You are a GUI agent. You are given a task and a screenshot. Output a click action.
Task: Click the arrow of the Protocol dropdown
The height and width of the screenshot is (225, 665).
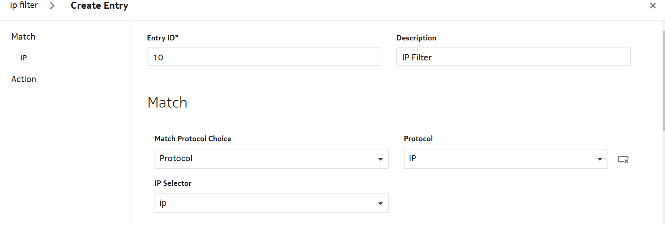click(x=599, y=159)
